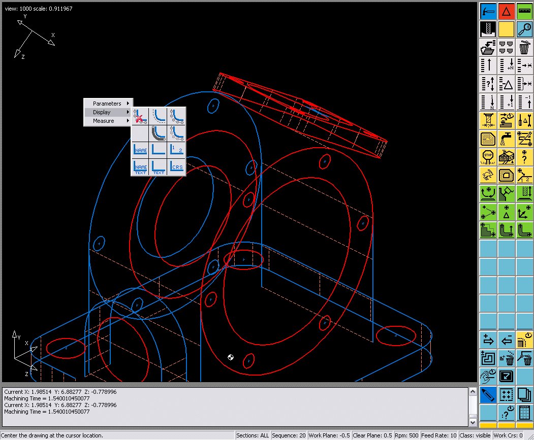This screenshot has width=534, height=440.
Task: Select the faucet coolant icon
Action: tap(506, 139)
